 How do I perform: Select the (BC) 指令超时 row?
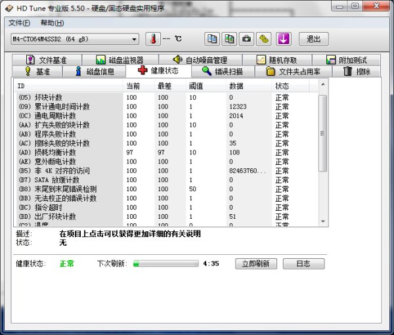pyautogui.click(x=167, y=208)
